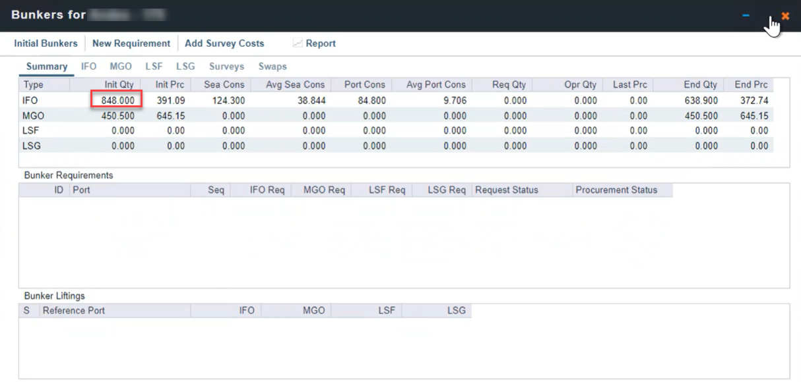
Task: Switch to the IFO tab
Action: [88, 67]
